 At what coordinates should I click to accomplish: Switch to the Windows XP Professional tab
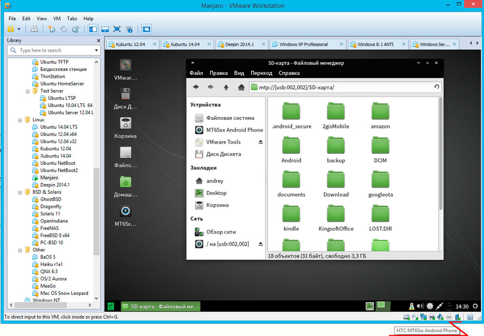pyautogui.click(x=303, y=44)
